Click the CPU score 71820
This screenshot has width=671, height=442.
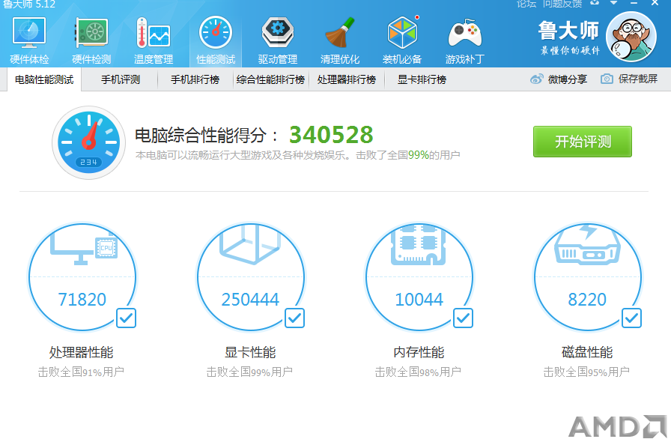click(x=82, y=300)
